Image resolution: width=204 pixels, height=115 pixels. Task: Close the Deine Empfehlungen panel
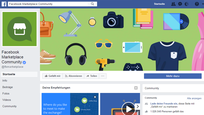coord(136,88)
